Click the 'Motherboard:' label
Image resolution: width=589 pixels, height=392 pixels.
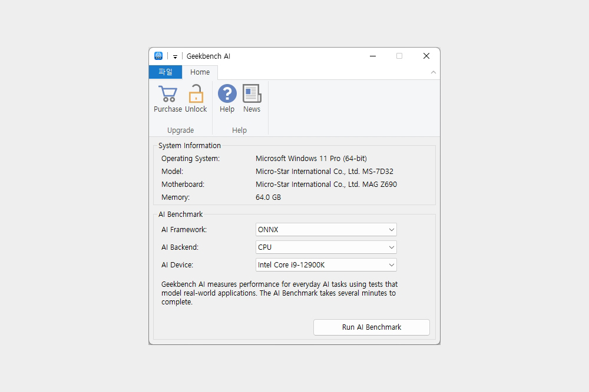coord(183,185)
